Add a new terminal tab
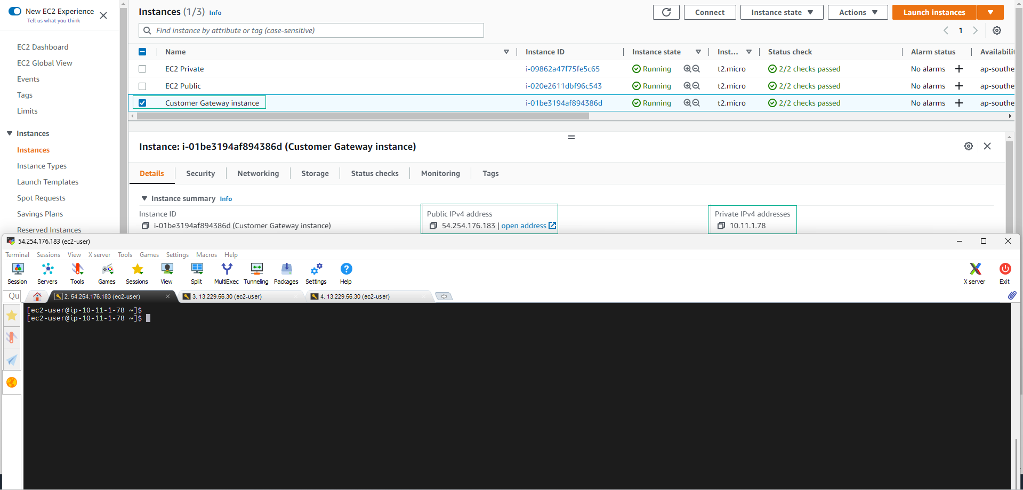1023x490 pixels. pos(444,296)
